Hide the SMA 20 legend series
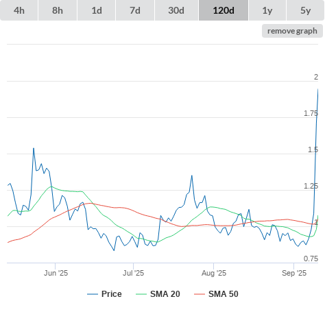Image resolution: width=325 pixels, height=312 pixels. pyautogui.click(x=165, y=294)
